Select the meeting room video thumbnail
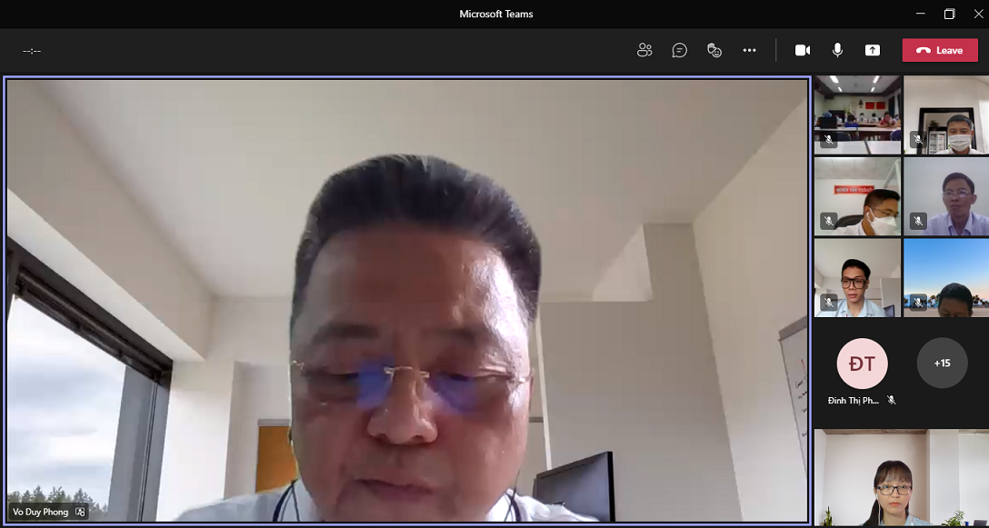The height and width of the screenshot is (528, 989). click(x=857, y=114)
